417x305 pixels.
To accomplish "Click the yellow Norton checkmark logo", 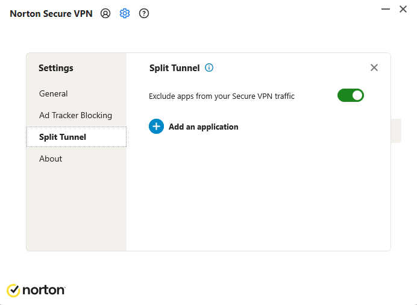I will (x=13, y=291).
